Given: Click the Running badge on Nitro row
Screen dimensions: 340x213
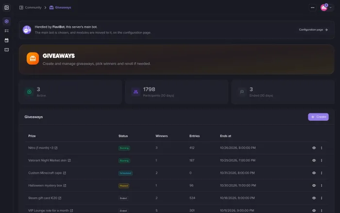Looking at the screenshot, I should coord(124,148).
